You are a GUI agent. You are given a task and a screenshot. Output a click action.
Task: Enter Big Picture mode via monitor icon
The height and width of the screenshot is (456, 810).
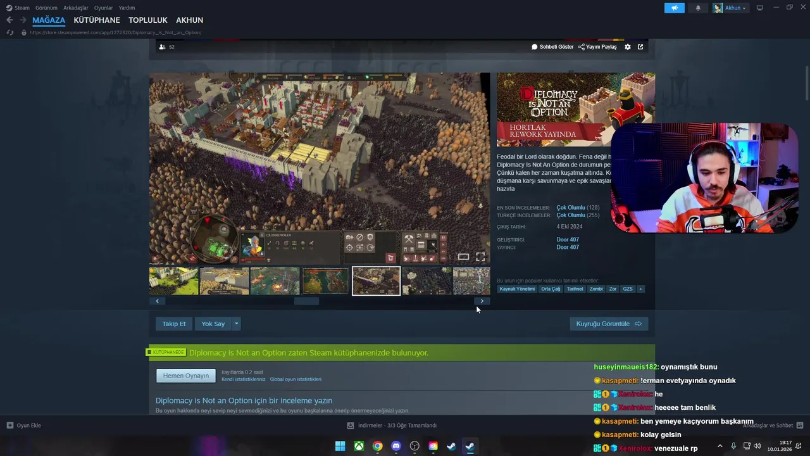759,8
